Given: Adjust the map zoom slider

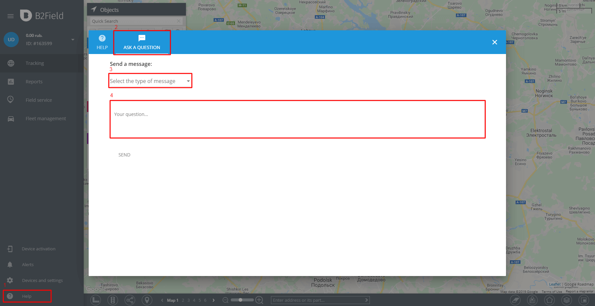Looking at the screenshot, I should click(x=242, y=300).
